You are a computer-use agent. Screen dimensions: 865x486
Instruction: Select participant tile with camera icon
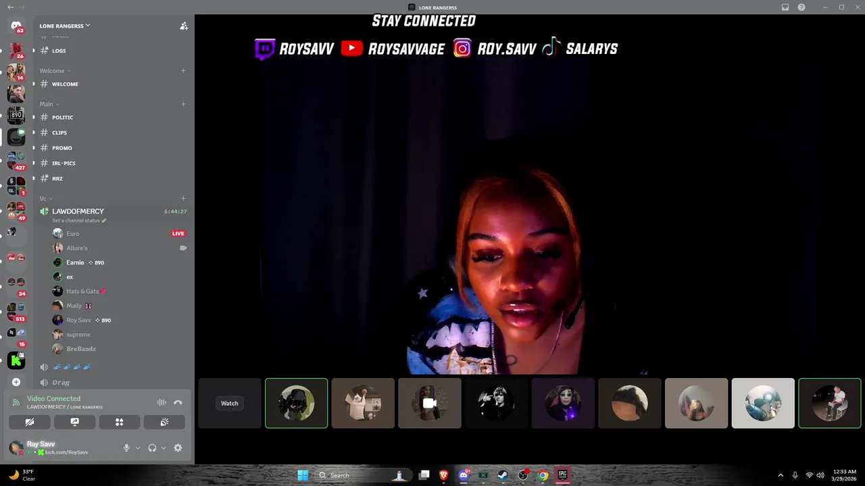[430, 403]
